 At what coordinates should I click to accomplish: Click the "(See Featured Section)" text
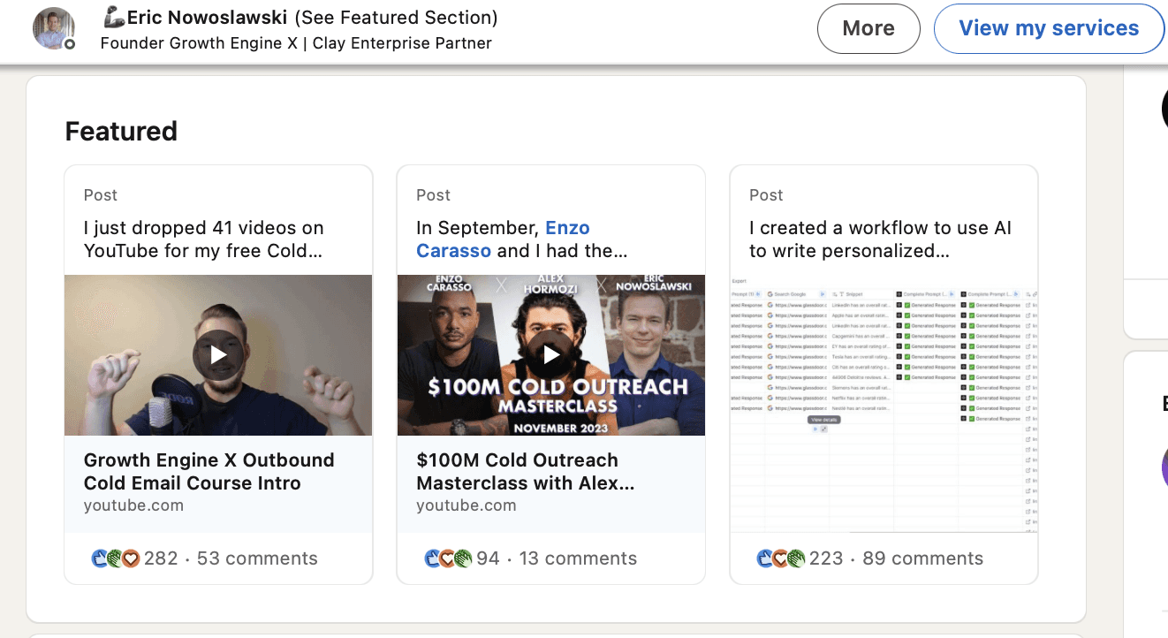coord(397,17)
